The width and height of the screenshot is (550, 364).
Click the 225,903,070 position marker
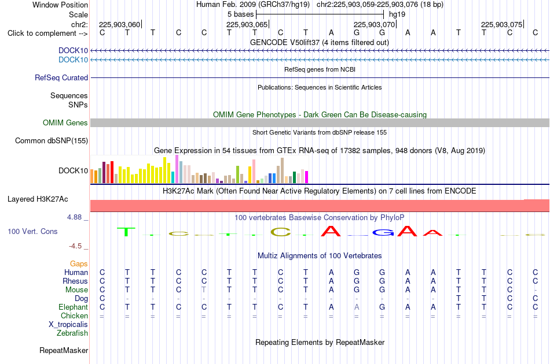tap(375, 24)
